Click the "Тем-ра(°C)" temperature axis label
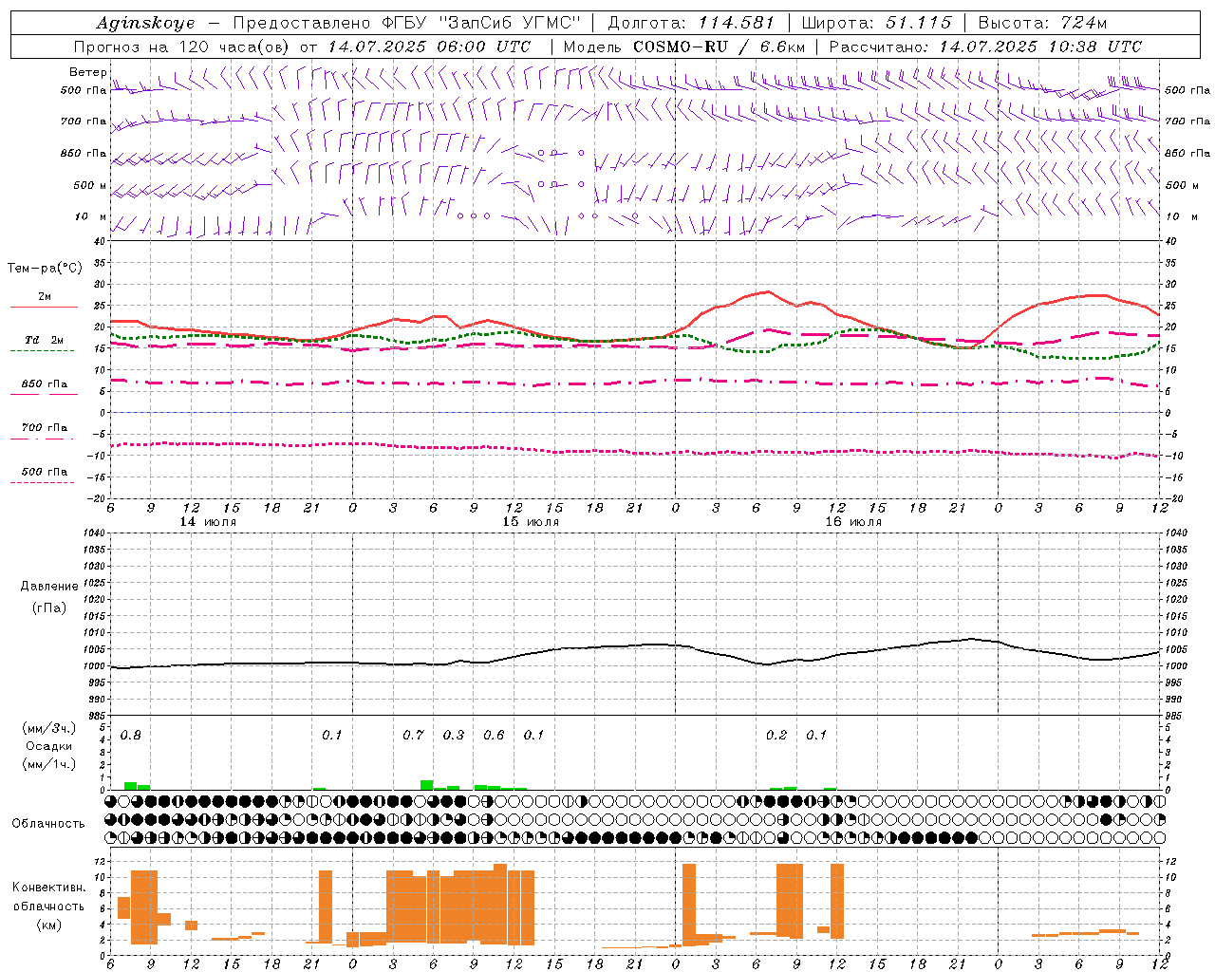 point(45,269)
